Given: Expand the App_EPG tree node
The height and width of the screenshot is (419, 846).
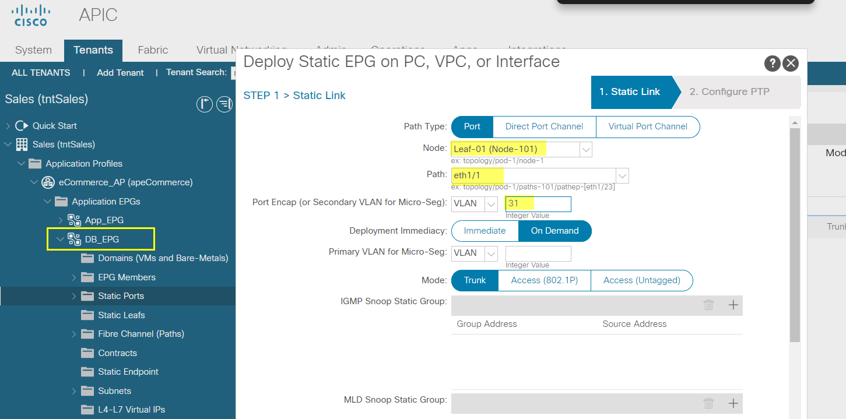Looking at the screenshot, I should pyautogui.click(x=60, y=220).
